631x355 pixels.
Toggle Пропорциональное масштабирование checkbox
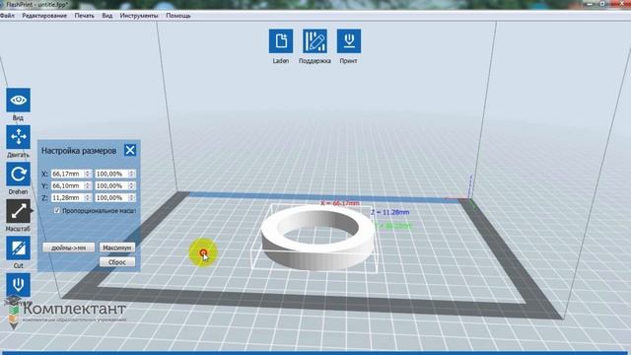[57, 210]
